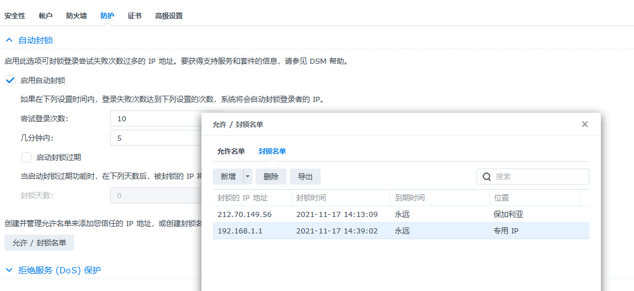Select the 封锁名单 tab

point(272,151)
